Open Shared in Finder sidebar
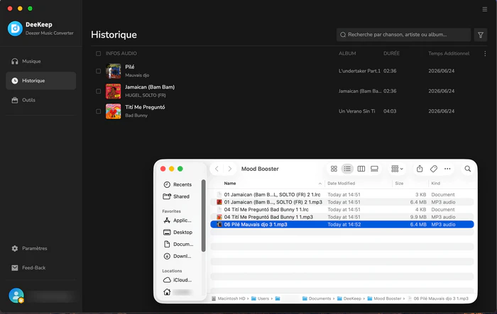Screen dimensions: 497x314 pos(177,196)
